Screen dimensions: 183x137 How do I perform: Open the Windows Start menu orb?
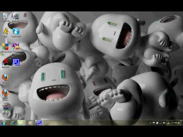(4, 123)
